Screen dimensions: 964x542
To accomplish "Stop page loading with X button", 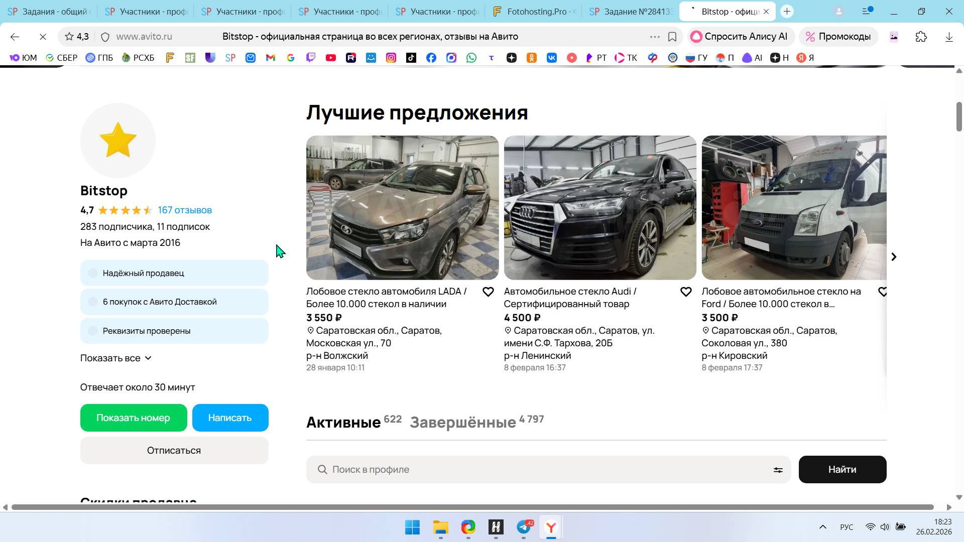I will click(43, 37).
